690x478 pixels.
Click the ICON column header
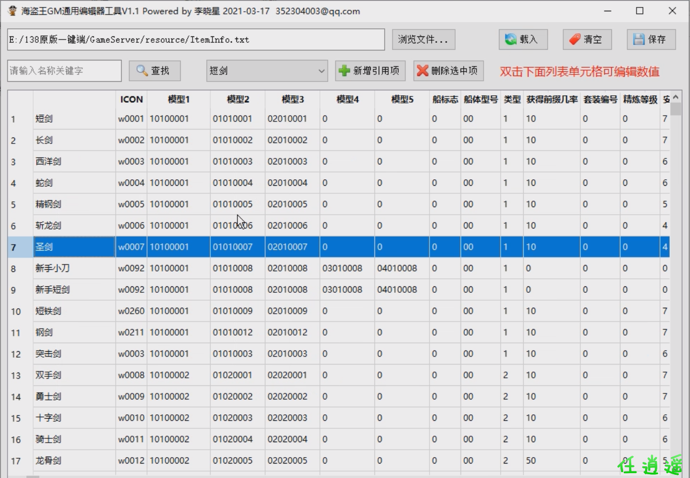[x=132, y=99]
